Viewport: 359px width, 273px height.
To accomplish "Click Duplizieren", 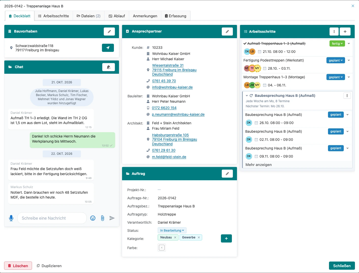I will 49,266.
